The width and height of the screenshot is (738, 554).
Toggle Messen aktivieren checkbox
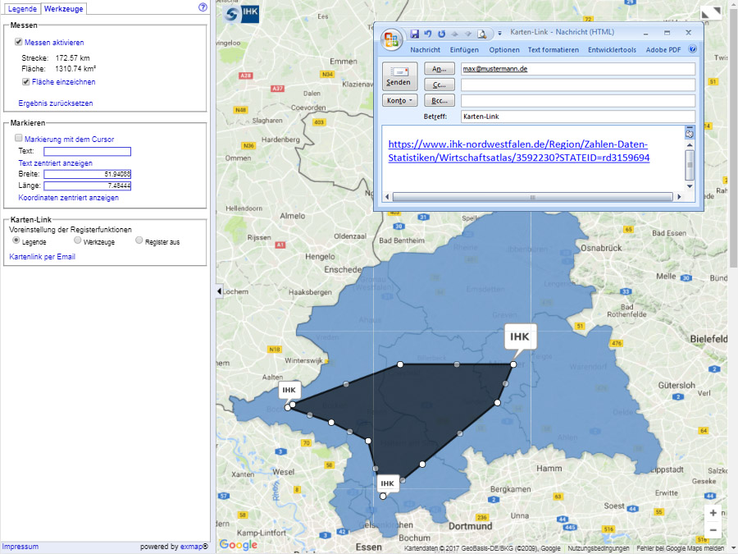click(x=18, y=42)
